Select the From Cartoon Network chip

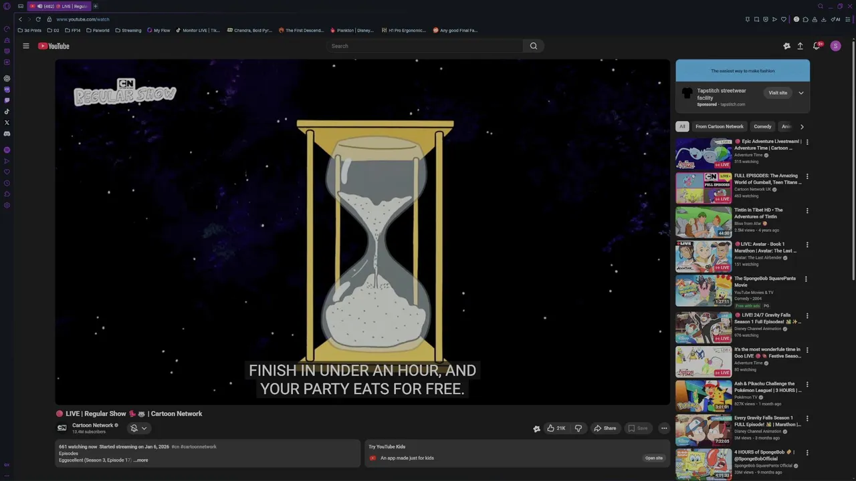(x=720, y=126)
